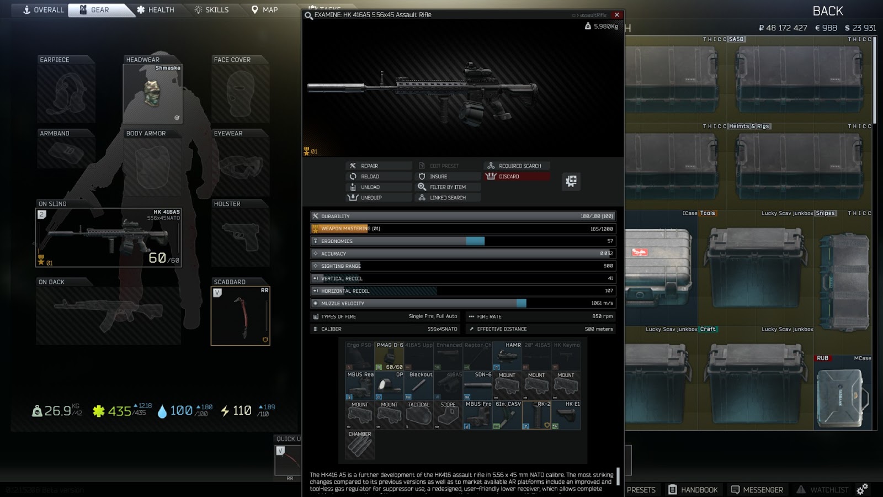Select the empty TACTICAL mod slot
The height and width of the screenshot is (497, 883).
point(419,415)
